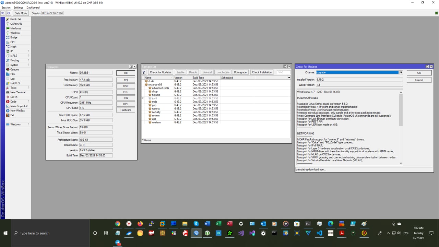439x247 pixels.
Task: Open Microsoft Word from the taskbar
Action: (207, 224)
